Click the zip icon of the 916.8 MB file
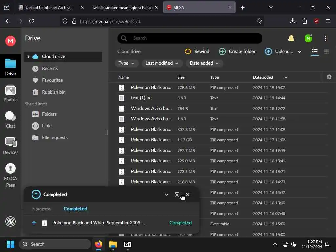The image size is (336, 252). click(122, 182)
